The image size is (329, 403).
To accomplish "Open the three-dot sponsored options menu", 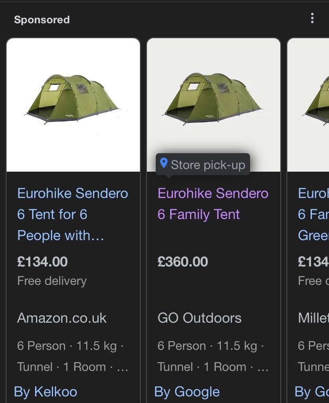I will click(x=312, y=18).
